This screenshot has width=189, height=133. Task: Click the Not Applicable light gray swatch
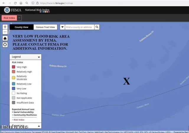[14, 98]
